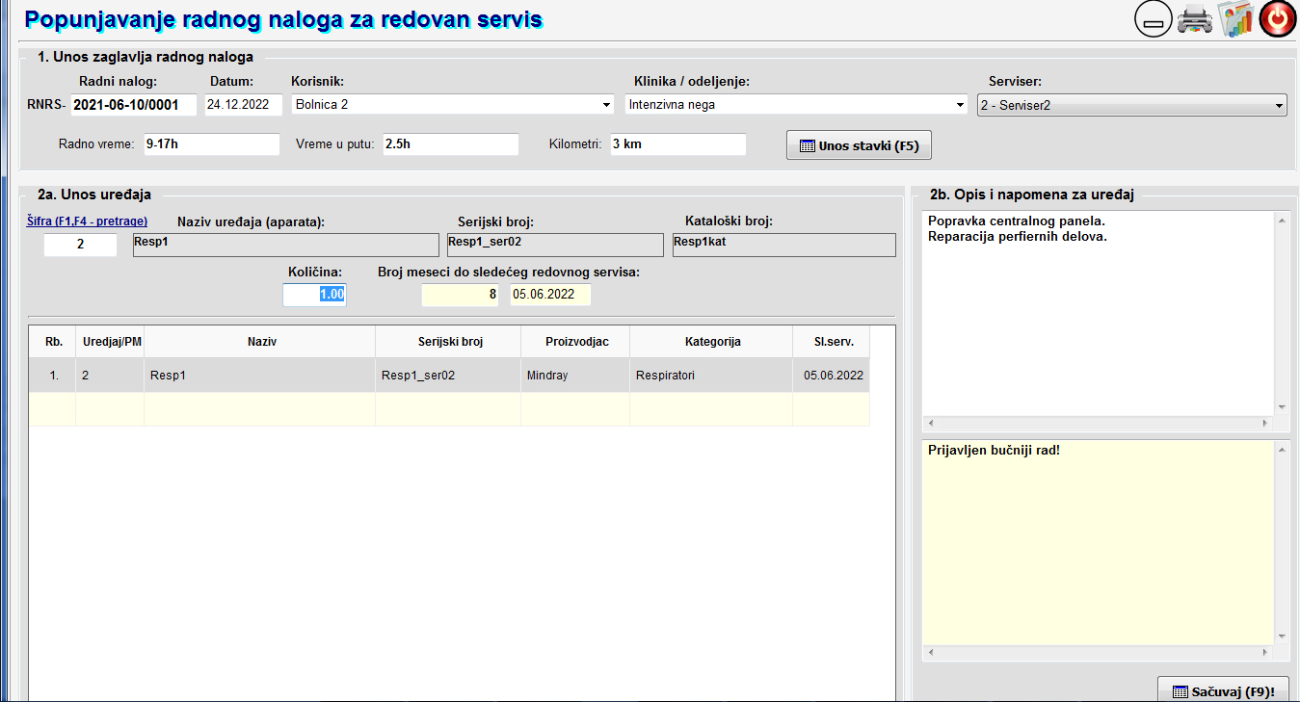The width and height of the screenshot is (1300, 702).
Task: Click the note area scroll down arrow
Action: (1281, 637)
